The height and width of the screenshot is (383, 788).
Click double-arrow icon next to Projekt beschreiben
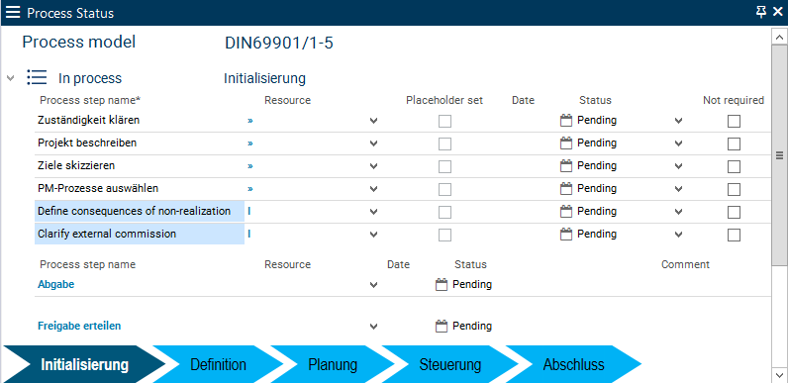(250, 144)
